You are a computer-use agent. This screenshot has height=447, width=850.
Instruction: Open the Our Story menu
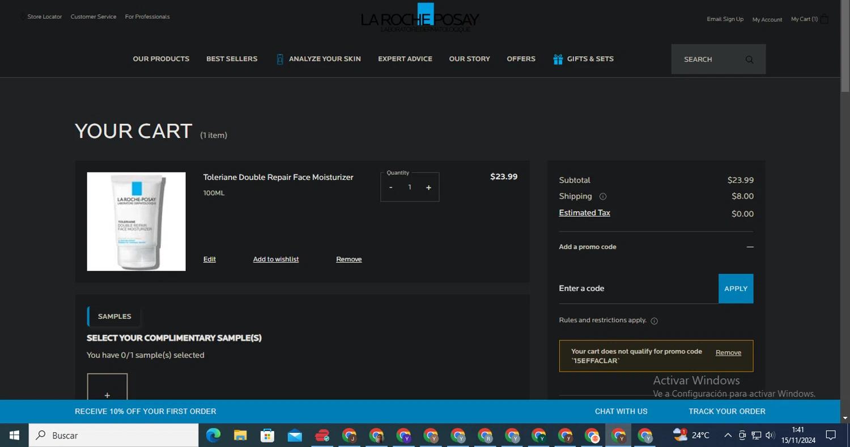point(469,59)
